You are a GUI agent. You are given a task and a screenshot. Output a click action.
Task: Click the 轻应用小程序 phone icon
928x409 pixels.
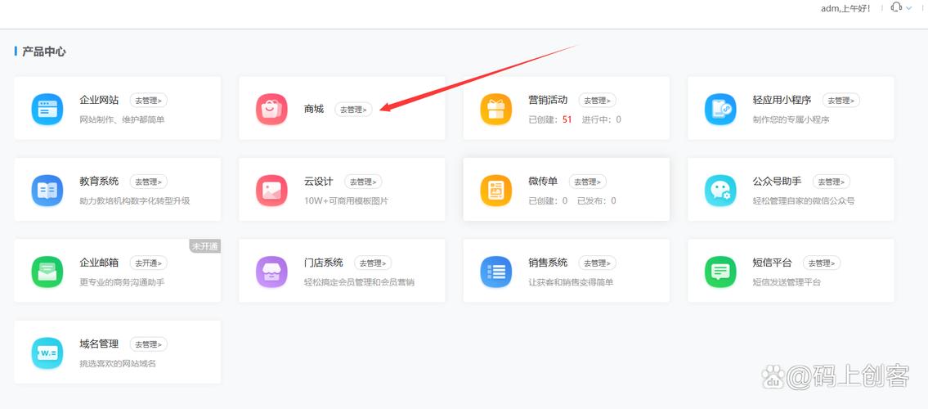tap(720, 109)
